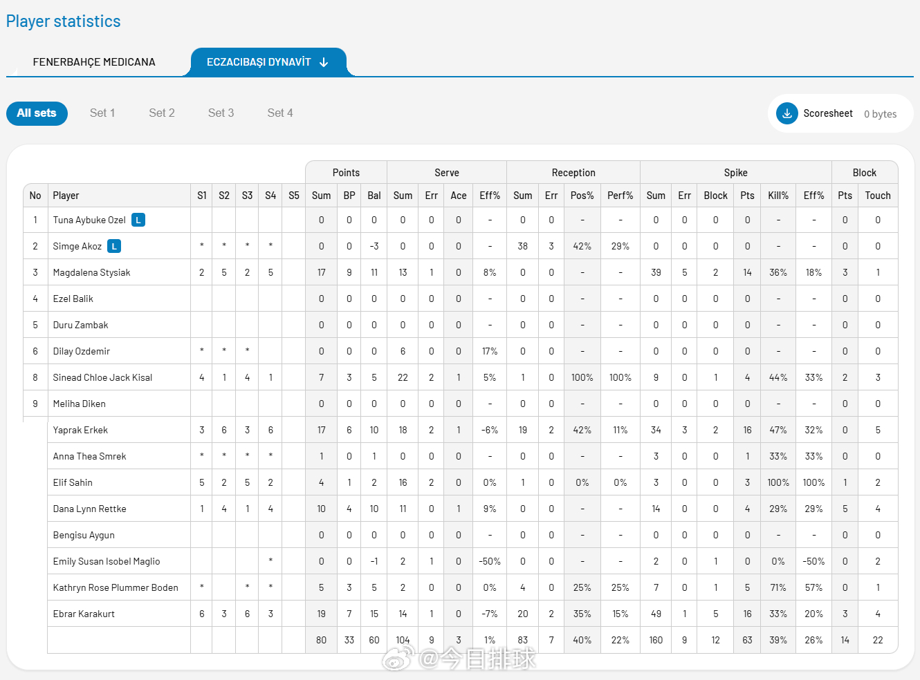Show statistics for Set 2

(x=162, y=113)
